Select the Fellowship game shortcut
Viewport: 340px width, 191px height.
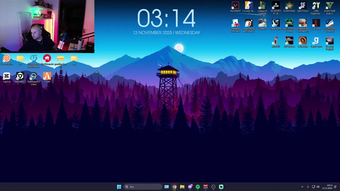click(303, 42)
